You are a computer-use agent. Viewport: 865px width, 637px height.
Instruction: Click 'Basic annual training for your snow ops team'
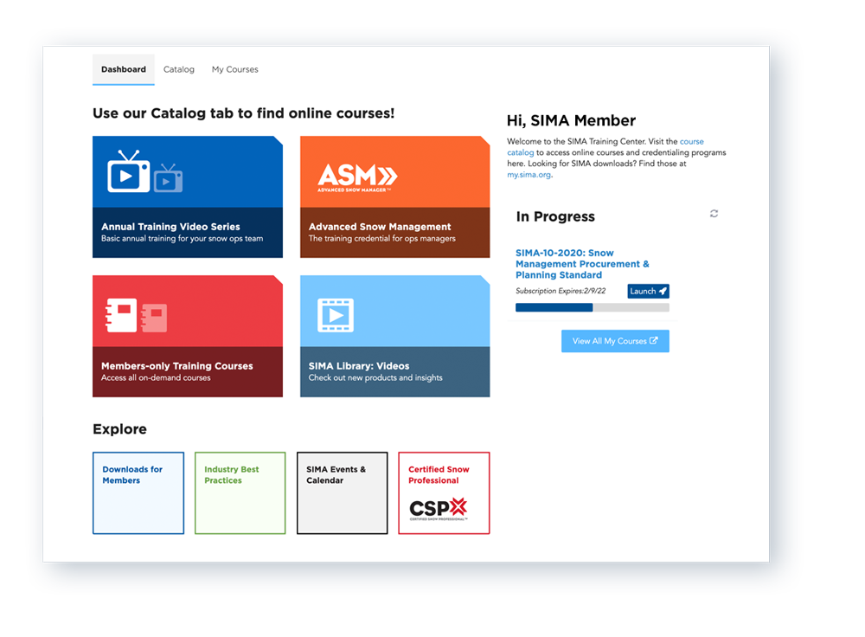coord(182,239)
